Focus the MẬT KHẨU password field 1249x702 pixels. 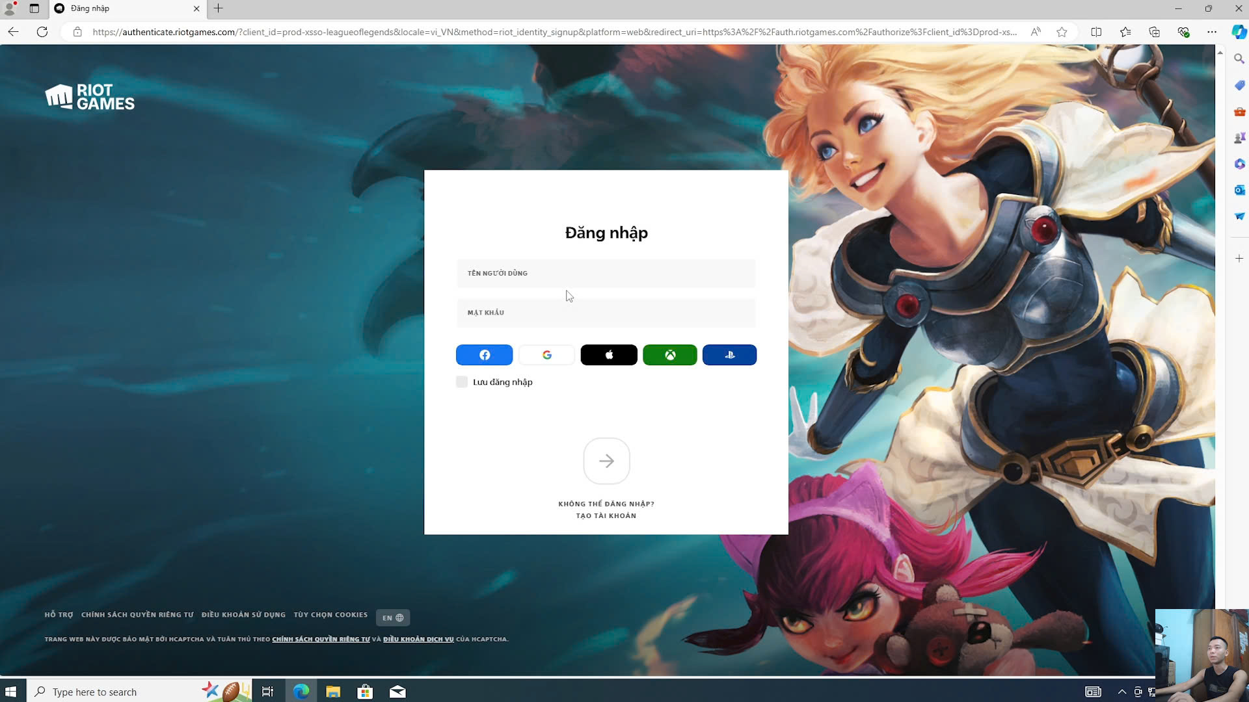pyautogui.click(x=606, y=313)
